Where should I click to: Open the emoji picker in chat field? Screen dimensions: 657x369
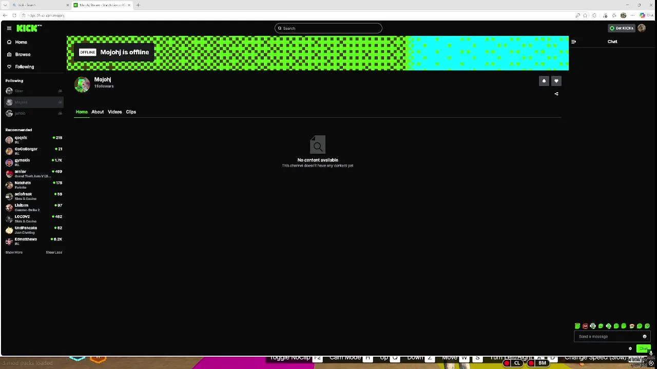[645, 337]
